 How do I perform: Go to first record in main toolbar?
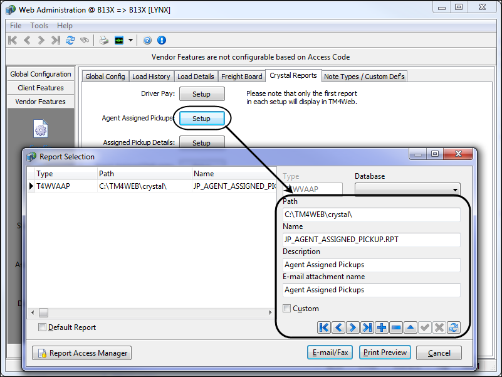click(x=13, y=40)
